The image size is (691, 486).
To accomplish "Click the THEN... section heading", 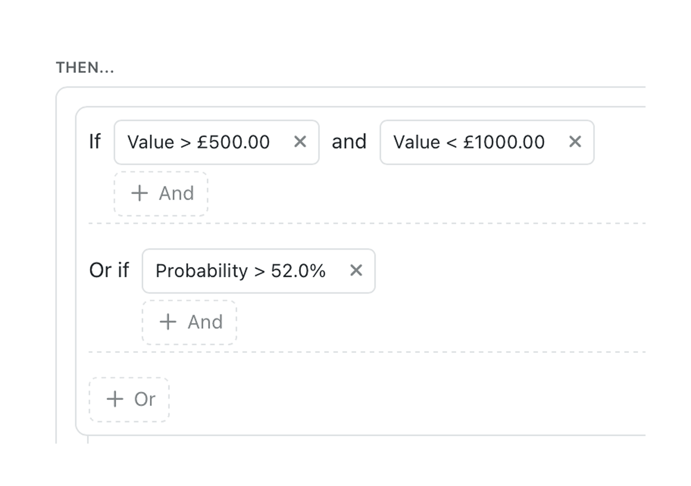I will (85, 67).
